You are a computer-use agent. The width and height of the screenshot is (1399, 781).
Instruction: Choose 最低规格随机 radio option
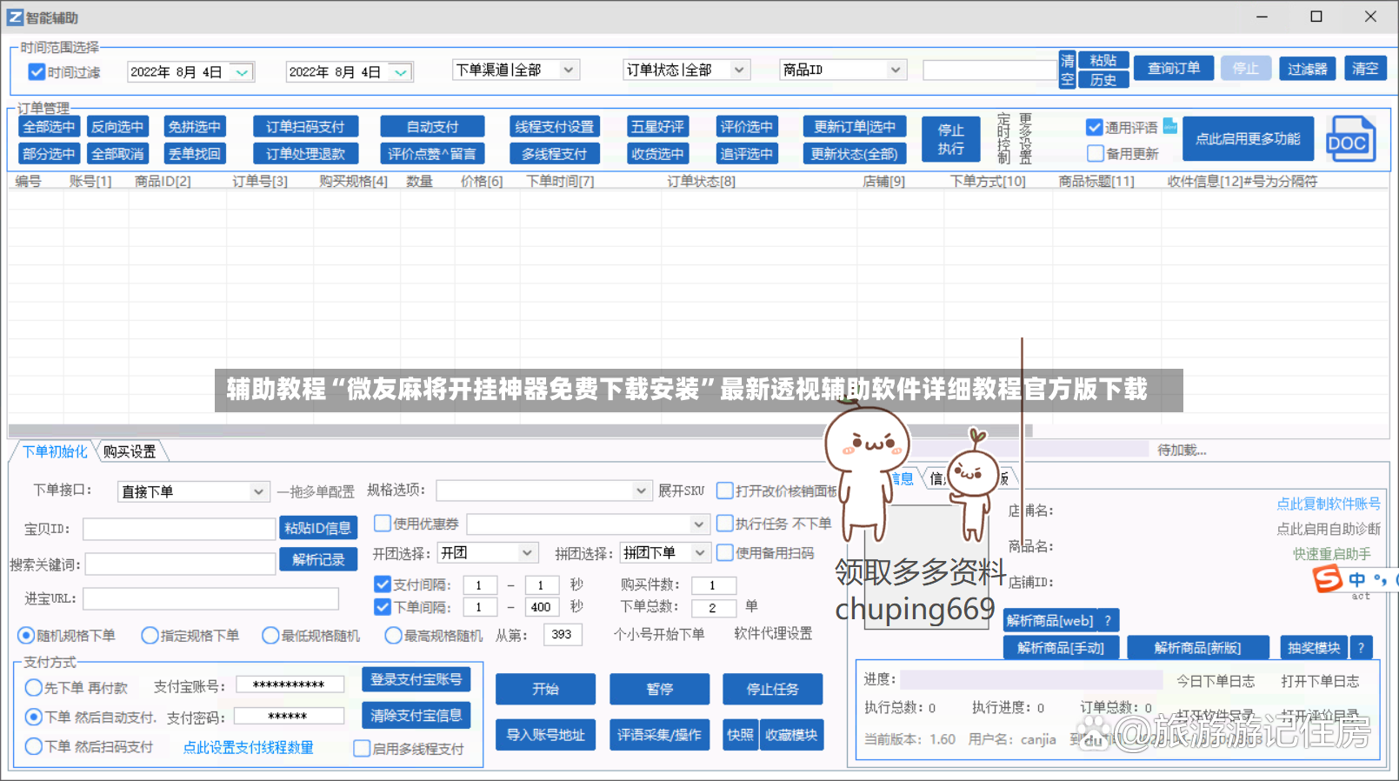[x=270, y=636]
